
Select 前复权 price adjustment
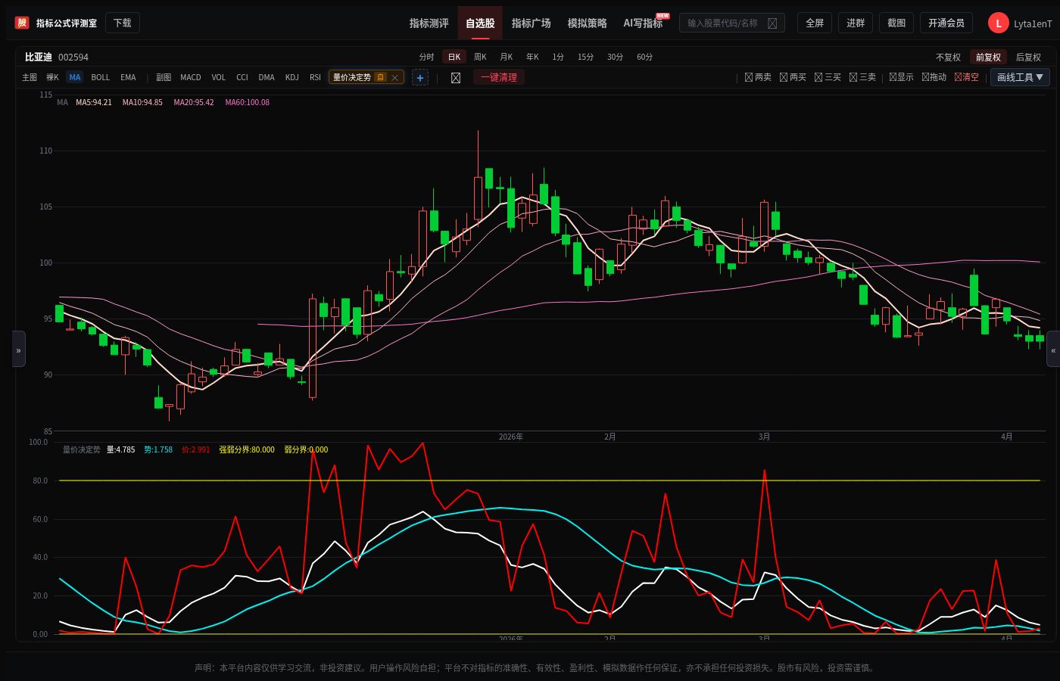pos(988,58)
